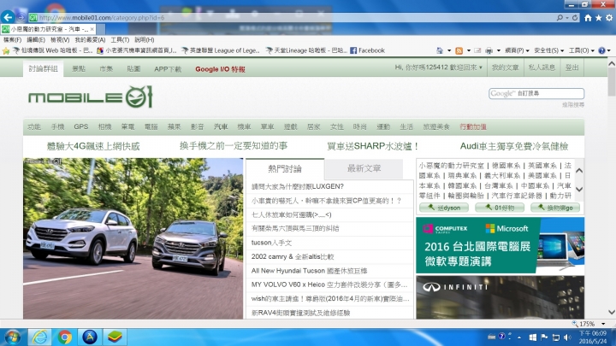This screenshot has height=346, width=616.
Task: Open Internet Explorer from the taskbar
Action: (x=39, y=337)
